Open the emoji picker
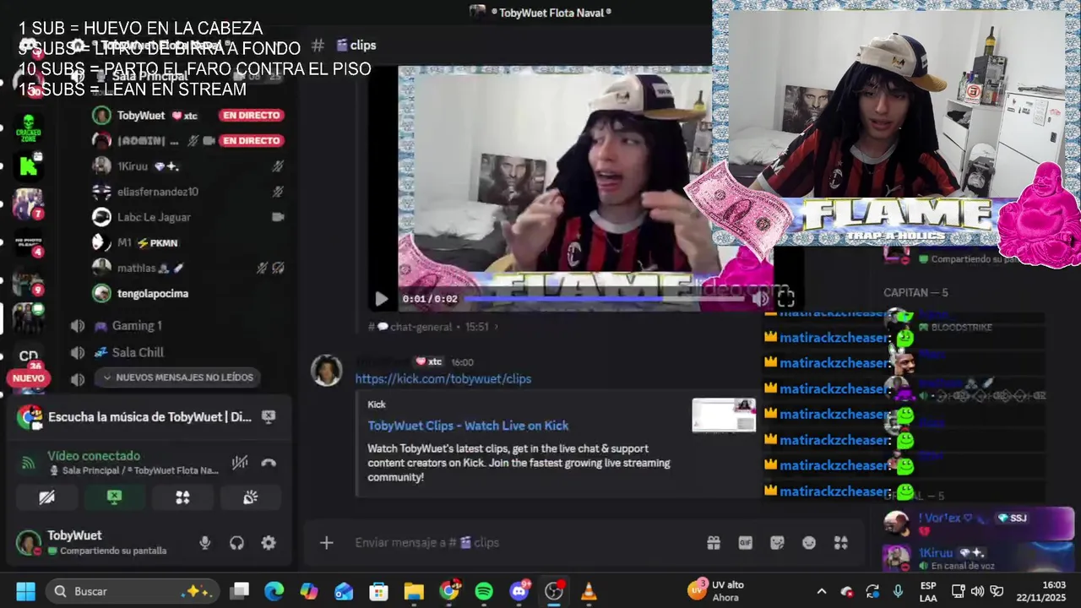Viewport: 1081px width, 608px height. click(x=809, y=543)
